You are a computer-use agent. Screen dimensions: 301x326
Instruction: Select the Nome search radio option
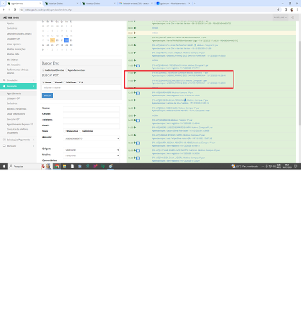[x=43, y=82]
